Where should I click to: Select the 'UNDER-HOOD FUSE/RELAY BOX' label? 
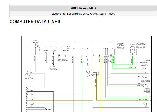pyautogui.click(x=141, y=46)
